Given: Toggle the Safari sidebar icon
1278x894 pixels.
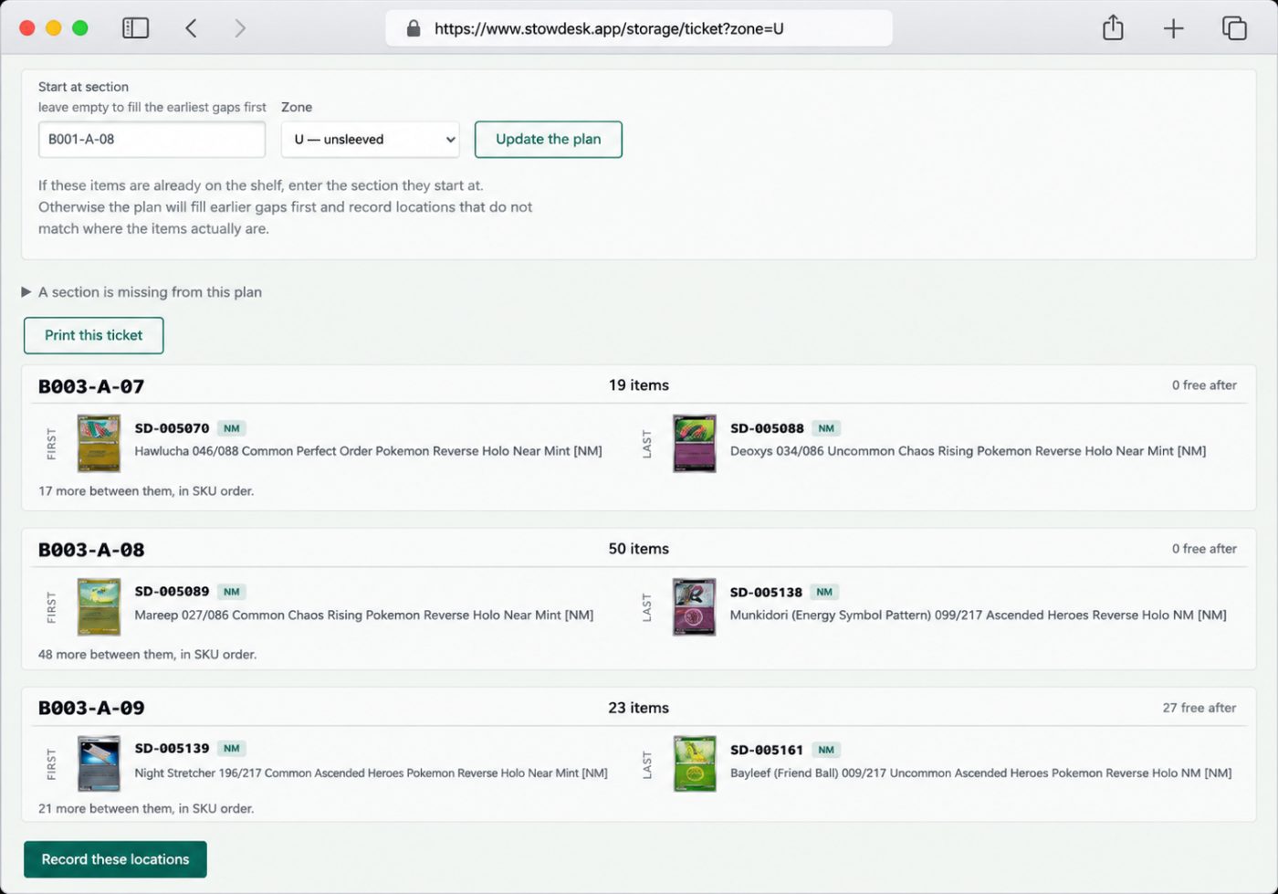Looking at the screenshot, I should pos(135,28).
